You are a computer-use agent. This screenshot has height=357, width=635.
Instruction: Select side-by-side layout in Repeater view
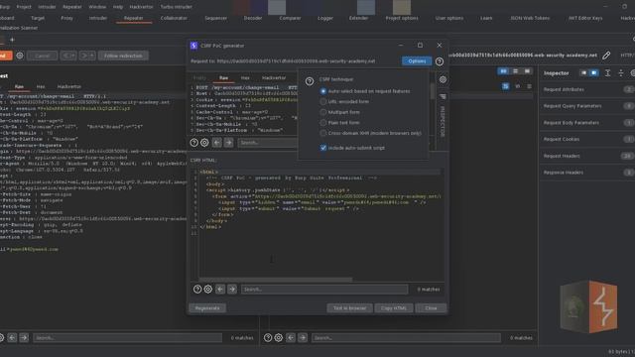[503, 71]
